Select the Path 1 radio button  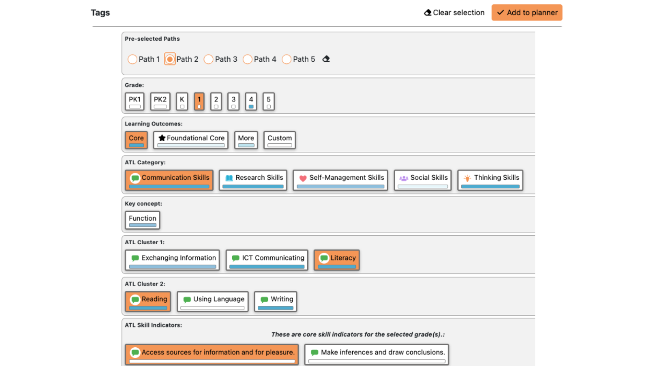(132, 59)
